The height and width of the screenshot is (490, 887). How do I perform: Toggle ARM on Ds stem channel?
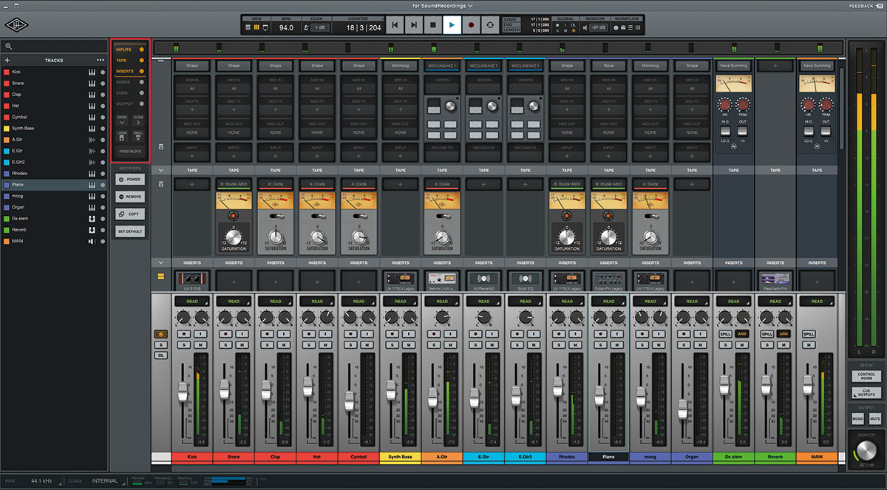741,334
